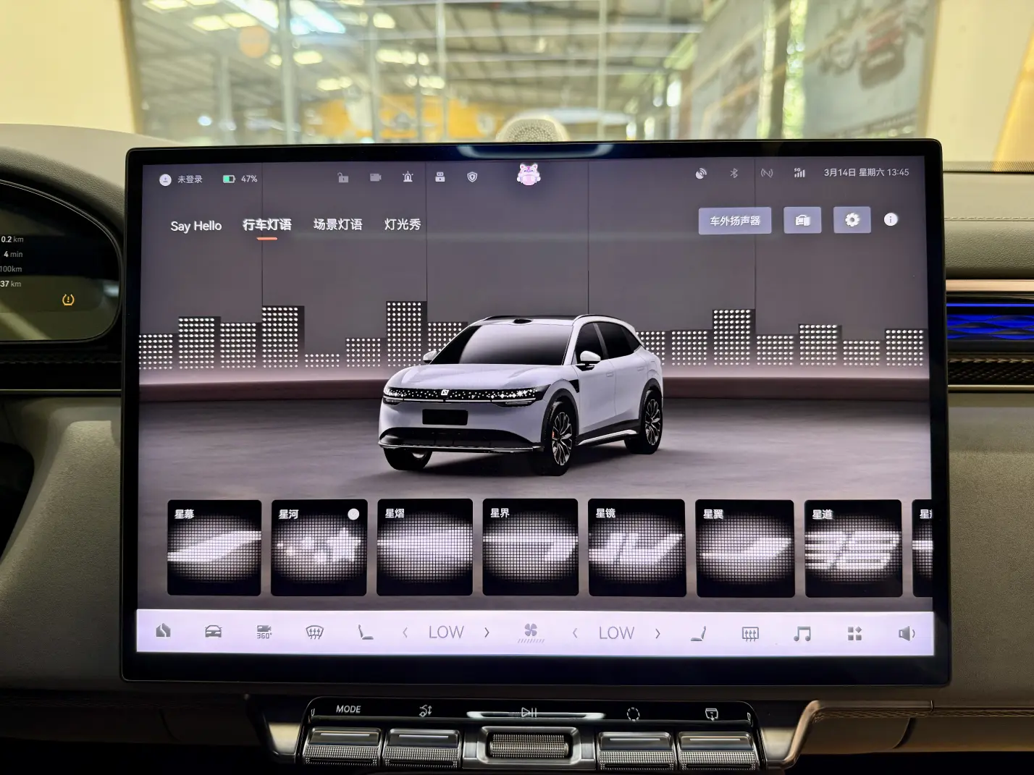Tap the info circle button

[x=891, y=219]
